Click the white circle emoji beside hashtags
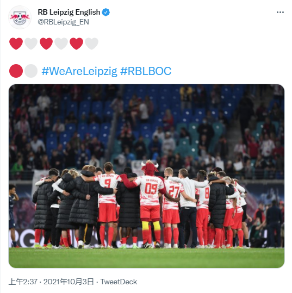Viewport: 292px width, 293px height. (31, 71)
